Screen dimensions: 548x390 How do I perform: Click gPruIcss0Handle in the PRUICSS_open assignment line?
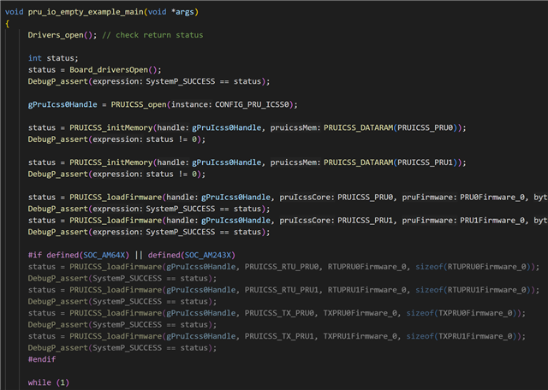coord(63,104)
